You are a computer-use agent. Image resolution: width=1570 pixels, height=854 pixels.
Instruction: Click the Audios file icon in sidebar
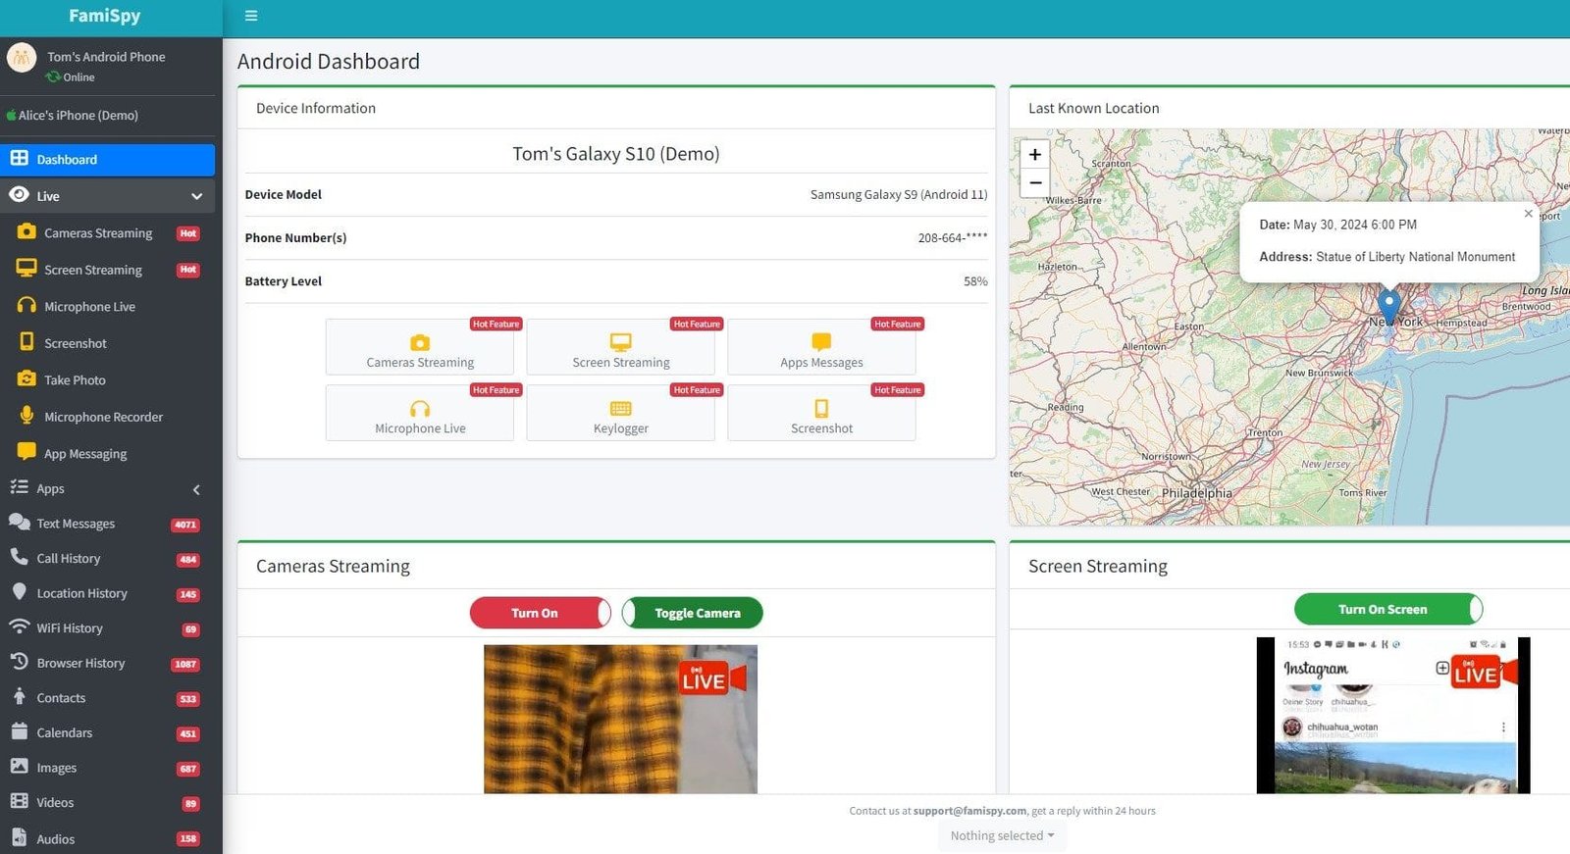19,836
